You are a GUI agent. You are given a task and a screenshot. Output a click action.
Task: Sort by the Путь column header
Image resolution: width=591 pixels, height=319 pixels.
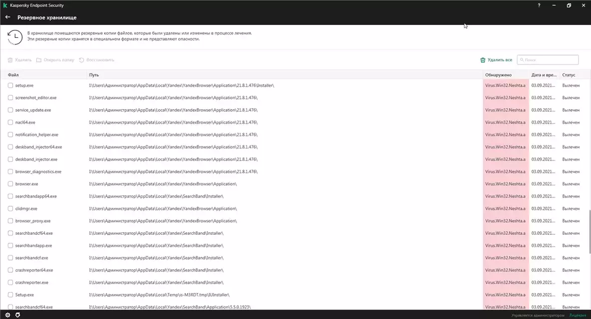point(94,75)
